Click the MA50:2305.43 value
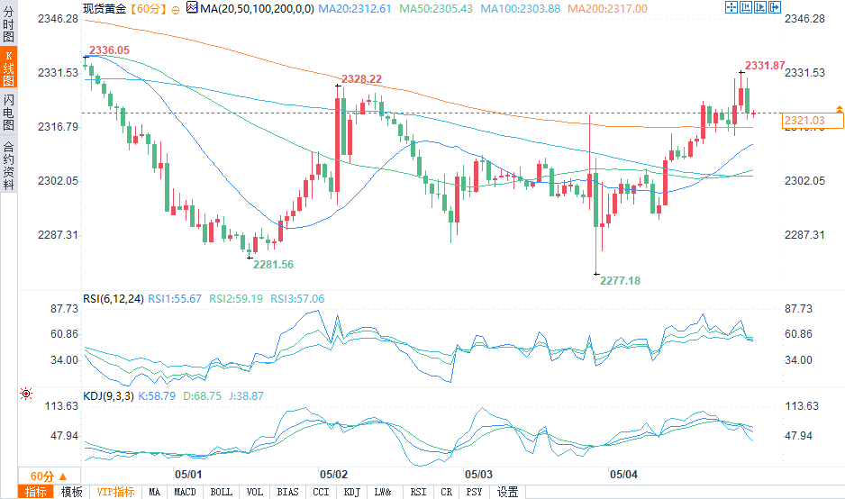The height and width of the screenshot is (499, 845). click(436, 9)
